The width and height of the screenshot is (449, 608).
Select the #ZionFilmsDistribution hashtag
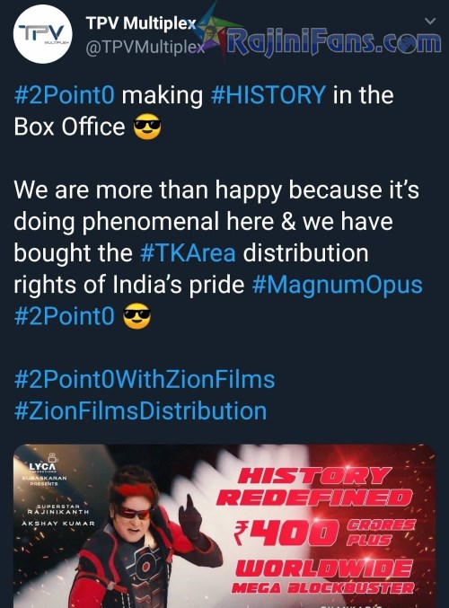(140, 411)
